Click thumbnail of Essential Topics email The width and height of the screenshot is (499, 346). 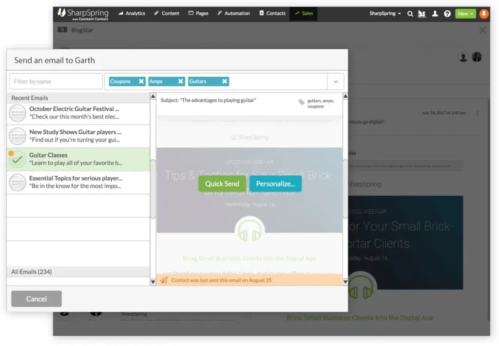click(18, 183)
